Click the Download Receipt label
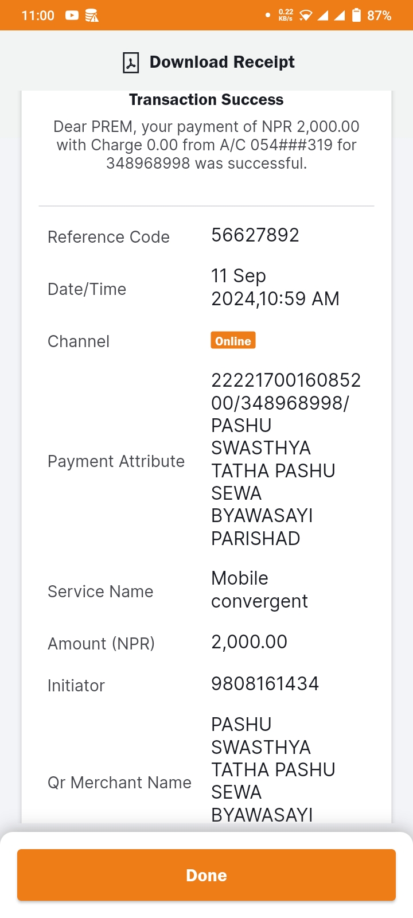The height and width of the screenshot is (918, 413). pos(222,62)
